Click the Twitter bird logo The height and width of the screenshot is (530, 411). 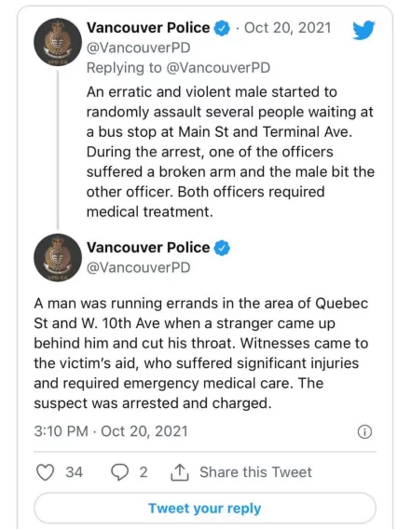(x=363, y=30)
